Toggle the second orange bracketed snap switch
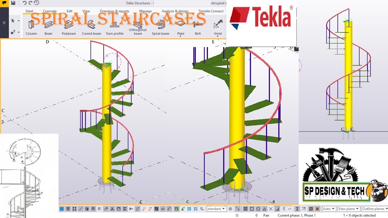 click(317, 209)
